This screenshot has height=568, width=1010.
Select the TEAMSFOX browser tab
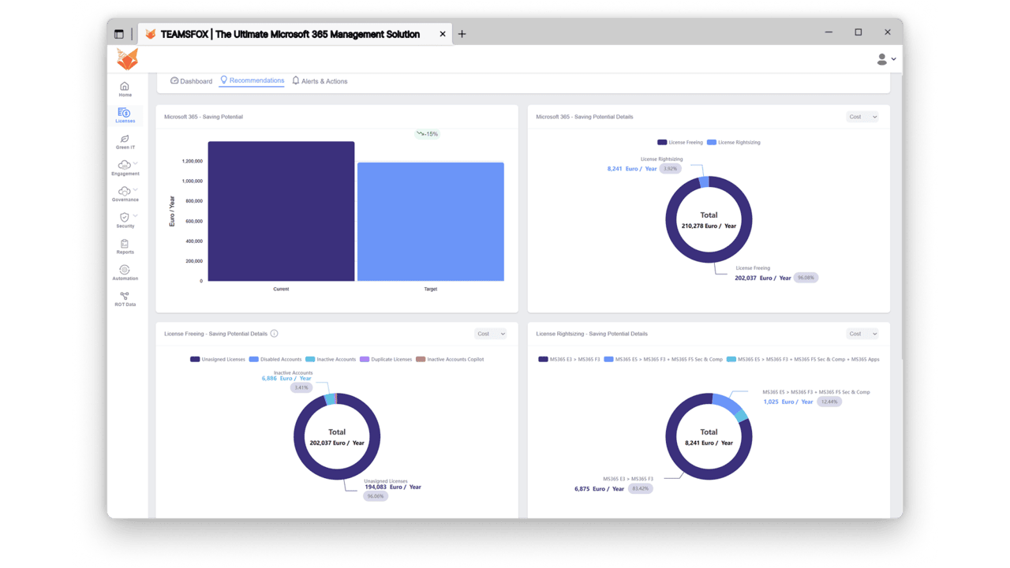point(295,34)
